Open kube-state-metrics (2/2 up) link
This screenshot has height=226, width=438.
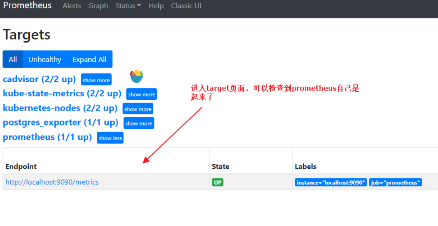(62, 93)
